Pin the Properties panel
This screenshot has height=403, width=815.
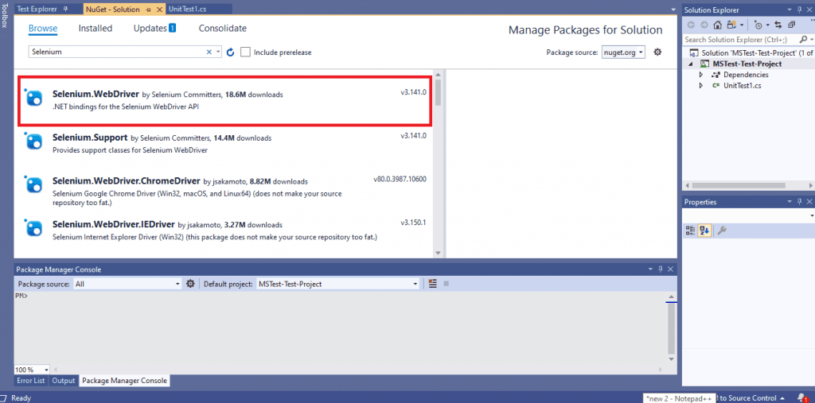point(799,202)
